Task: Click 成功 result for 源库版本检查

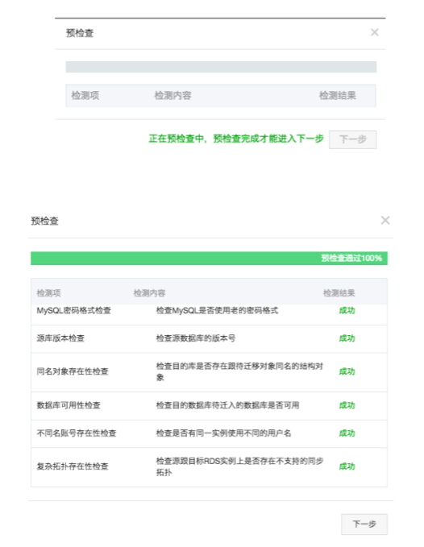Action: pyautogui.click(x=347, y=338)
